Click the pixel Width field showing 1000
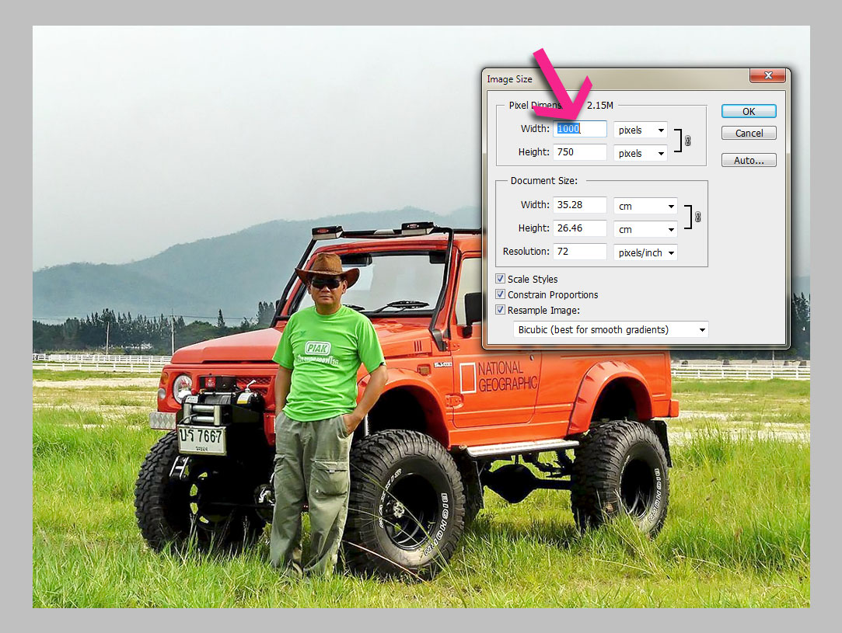The height and width of the screenshot is (633, 842). 579,129
